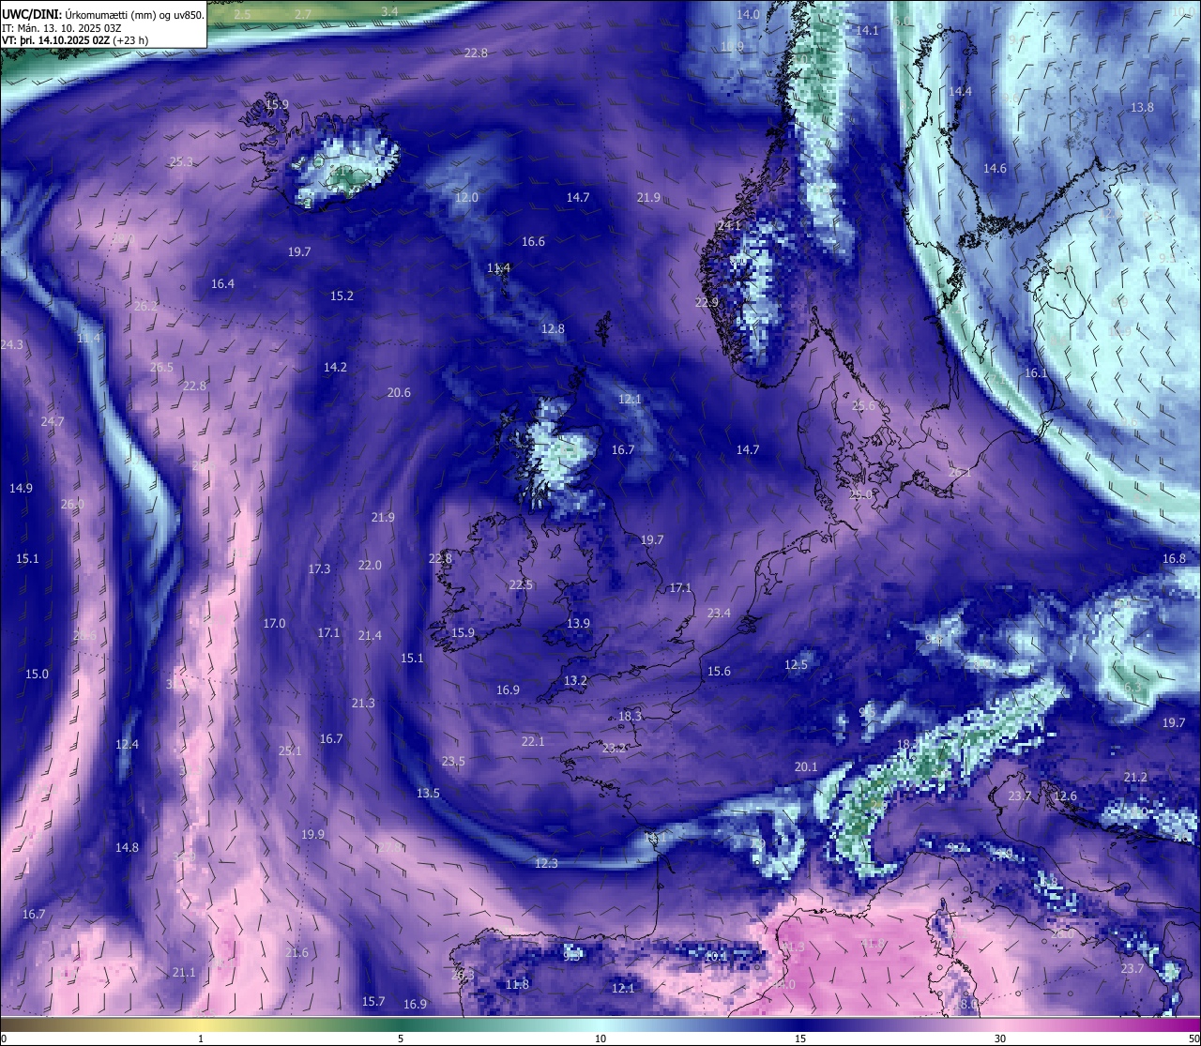Click the 12.5 value label
Screen dimensions: 1201x1046
click(796, 664)
